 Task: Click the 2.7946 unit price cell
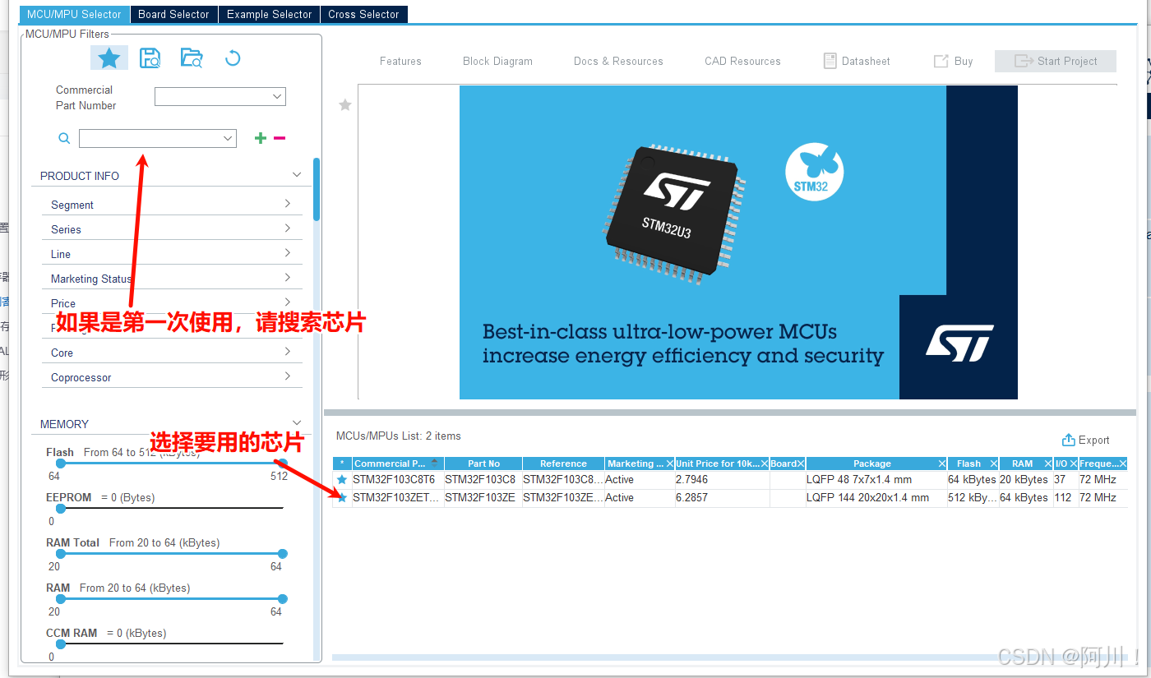pos(722,479)
